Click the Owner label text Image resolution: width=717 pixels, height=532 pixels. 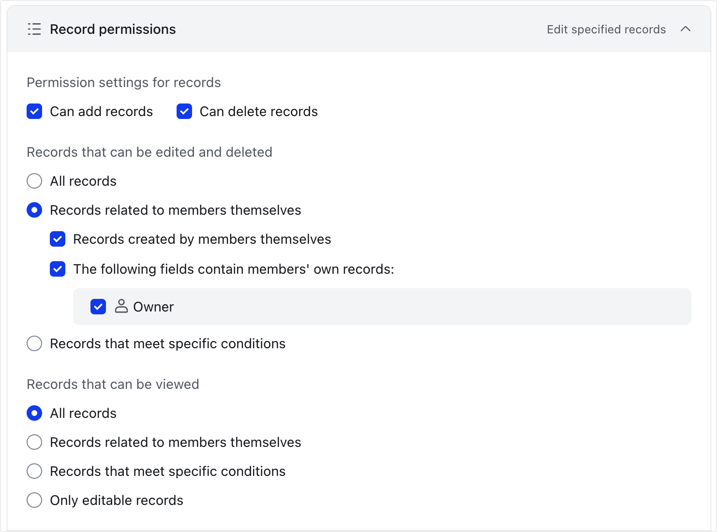click(153, 307)
